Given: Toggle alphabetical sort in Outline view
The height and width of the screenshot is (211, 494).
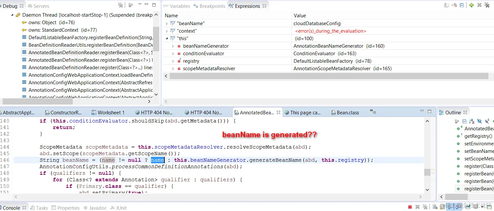Looking at the screenshot, I should coord(472,121).
